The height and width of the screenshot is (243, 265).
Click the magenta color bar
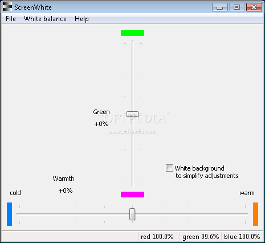pos(132,195)
